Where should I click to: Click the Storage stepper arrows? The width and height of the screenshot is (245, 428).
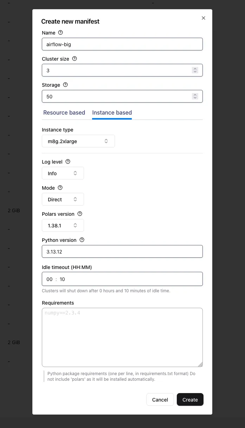point(195,96)
